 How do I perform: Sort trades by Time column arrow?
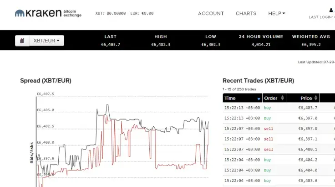259,99
